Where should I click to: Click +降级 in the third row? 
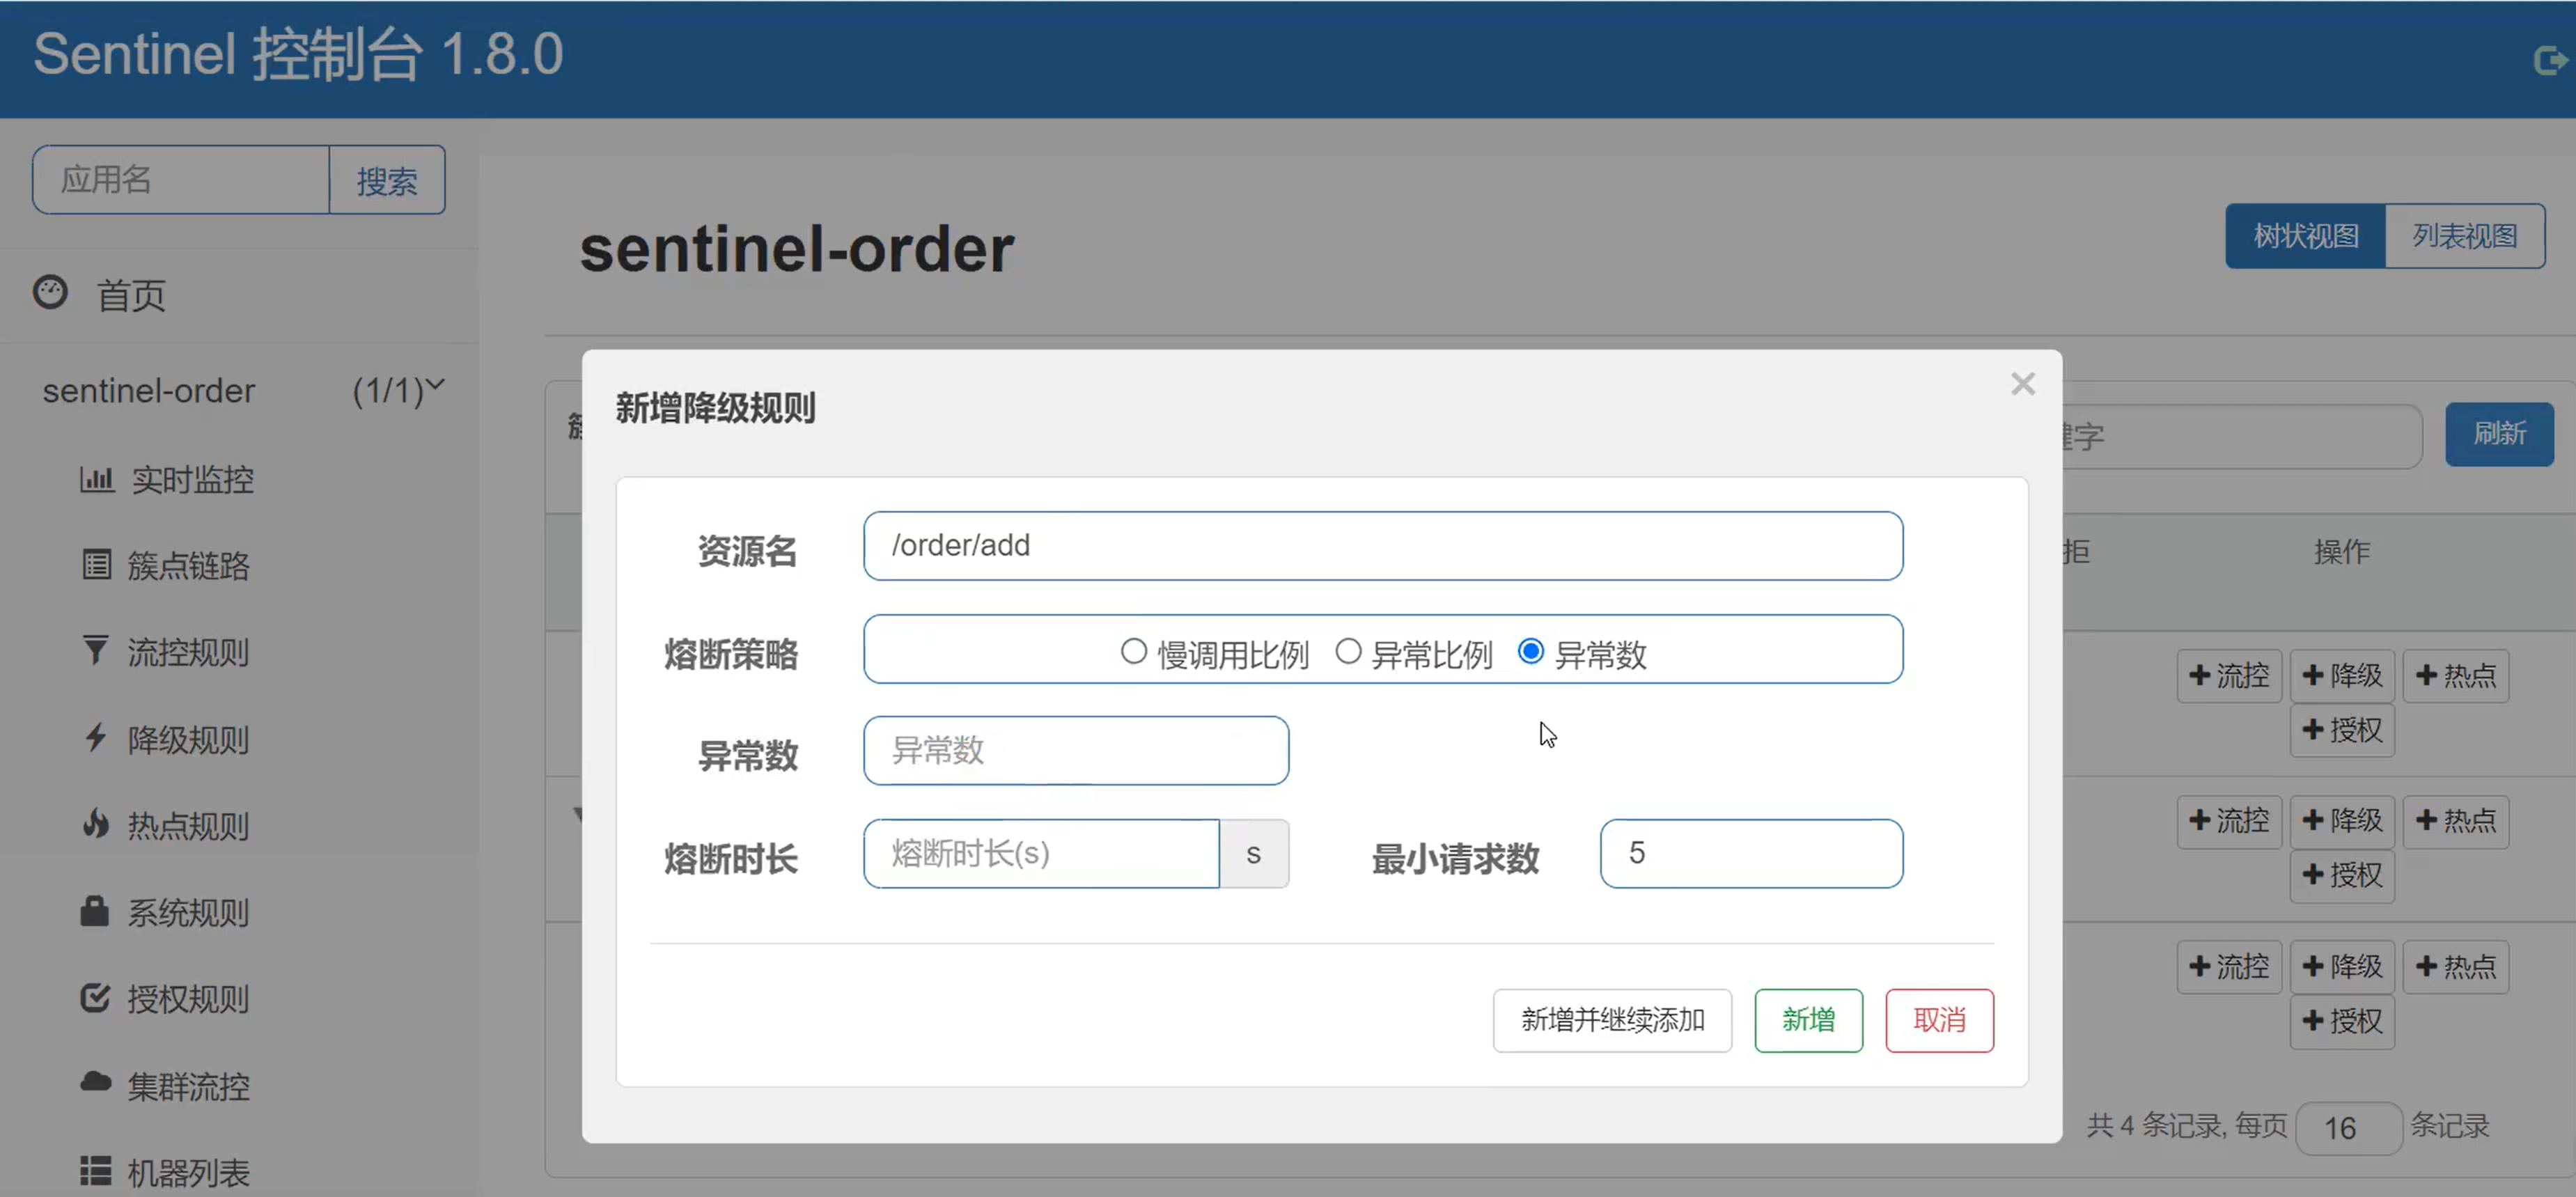pos(2342,966)
